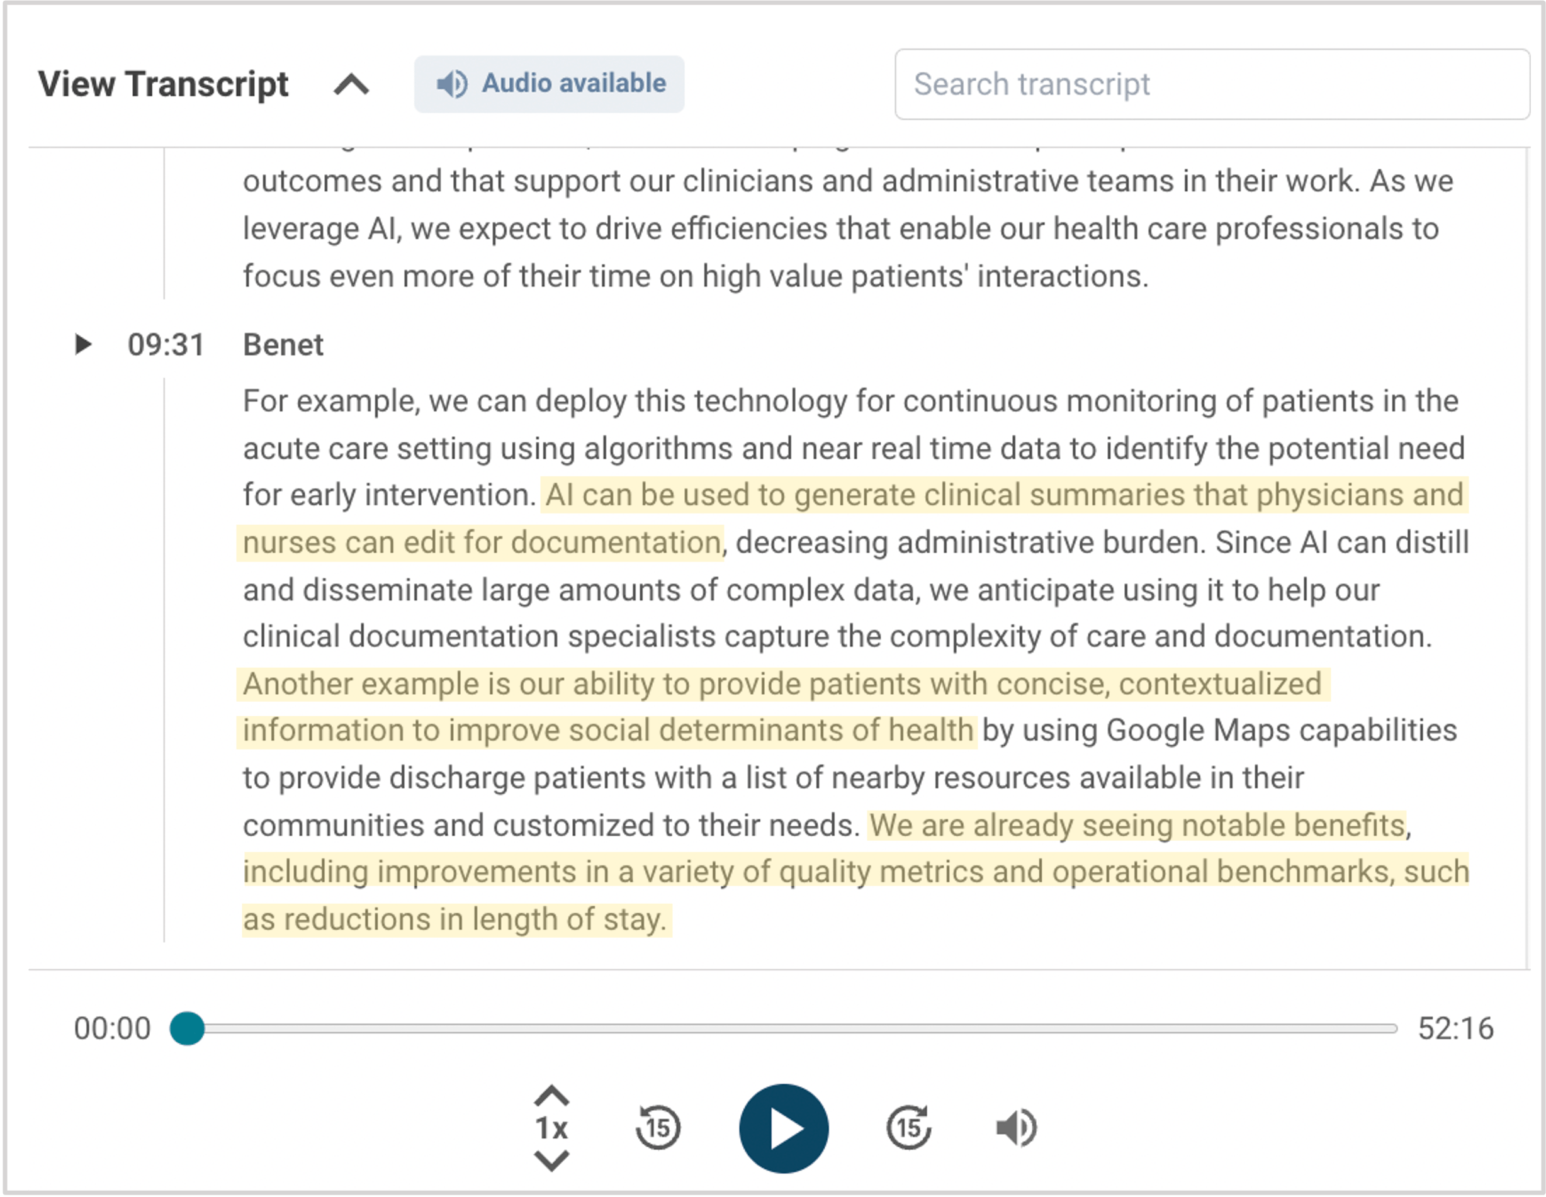1546x1197 pixels.
Task: Skip forward 15 seconds
Action: (x=908, y=1127)
